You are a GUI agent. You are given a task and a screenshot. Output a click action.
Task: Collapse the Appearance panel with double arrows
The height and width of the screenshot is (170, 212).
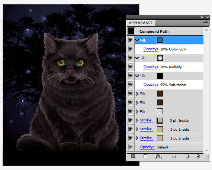(202, 17)
